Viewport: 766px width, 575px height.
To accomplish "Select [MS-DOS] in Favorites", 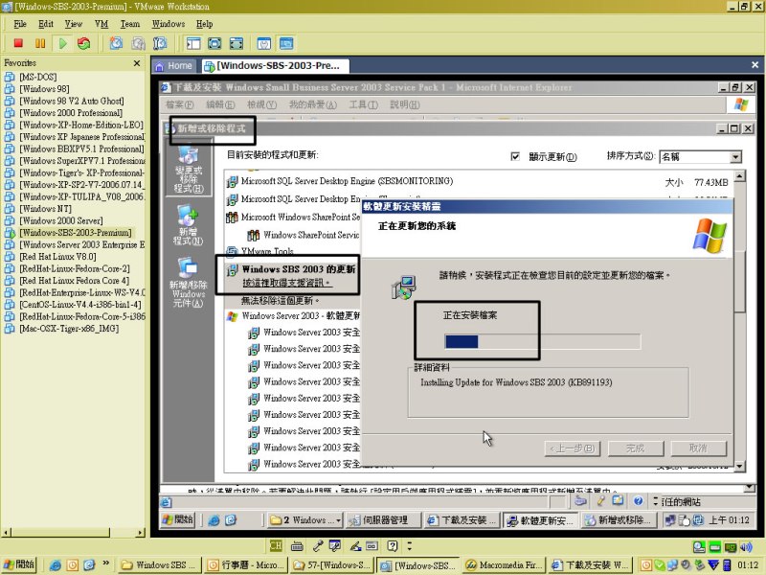I will [37, 77].
